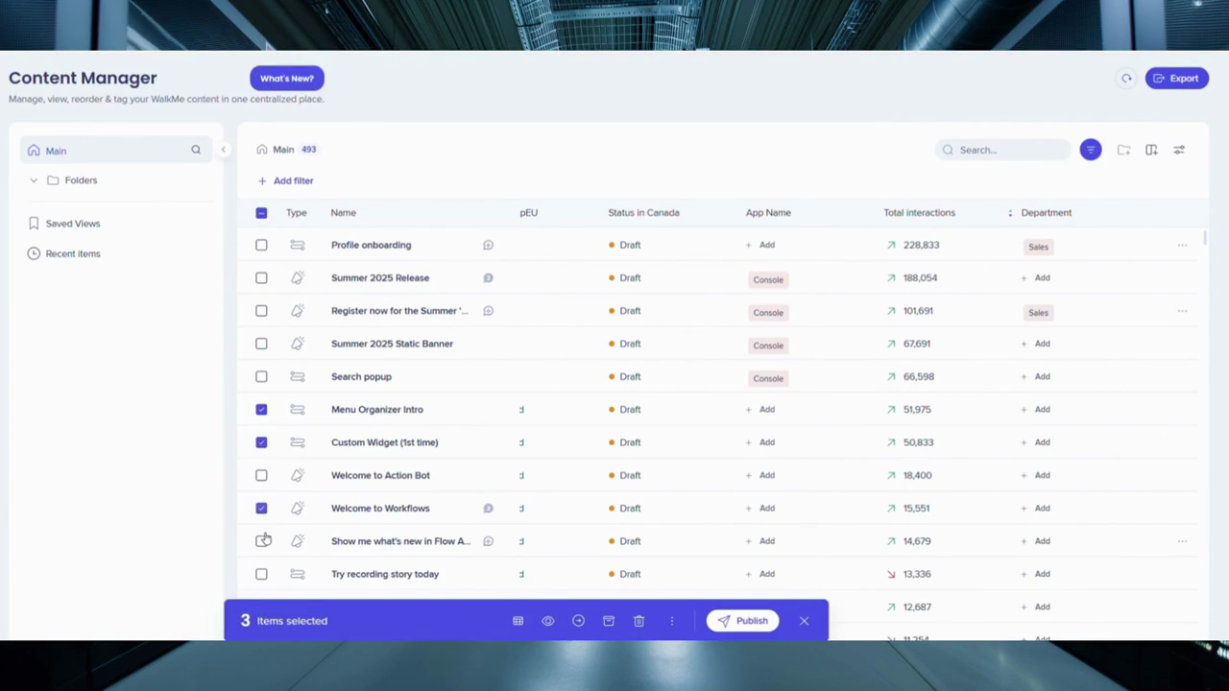This screenshot has height=691, width=1229.
Task: Toggle the select-all header checkbox
Action: pyautogui.click(x=261, y=213)
